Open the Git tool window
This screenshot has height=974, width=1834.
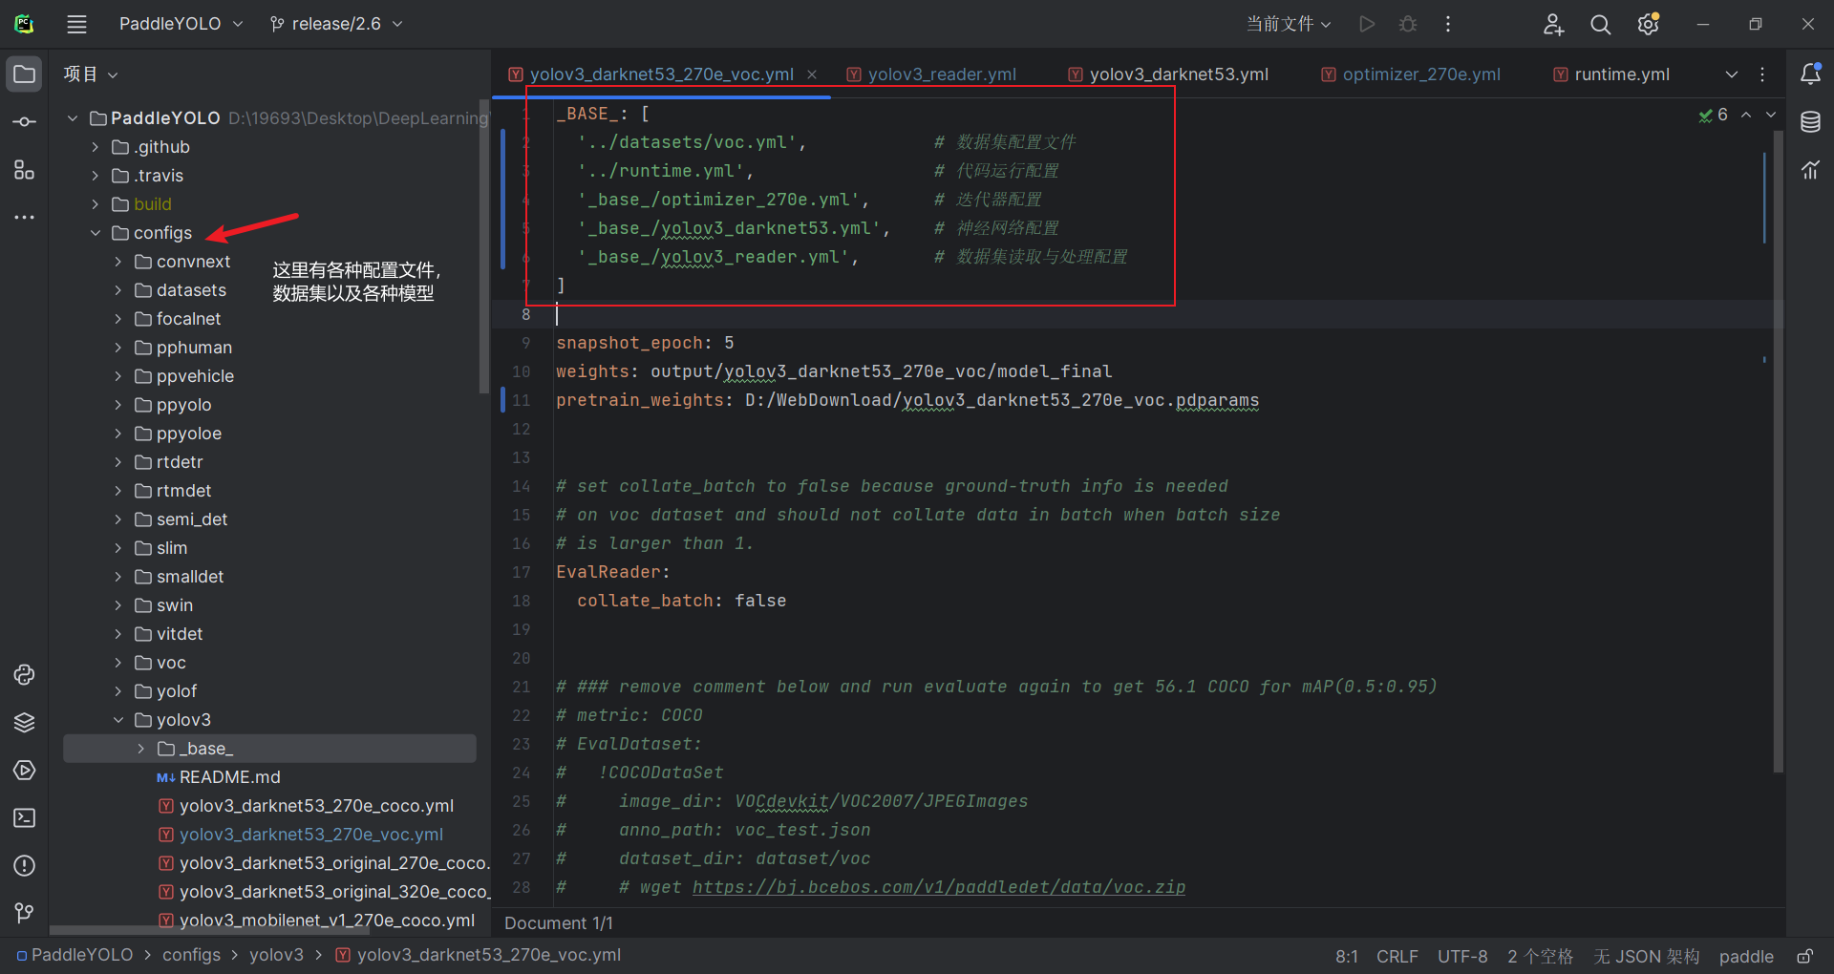[25, 914]
